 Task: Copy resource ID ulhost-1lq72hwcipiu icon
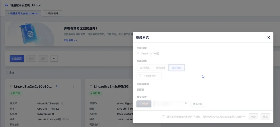pyautogui.click(x=62, y=104)
